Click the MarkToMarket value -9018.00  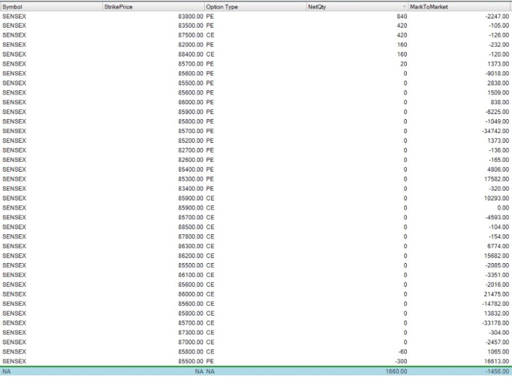tap(497, 74)
